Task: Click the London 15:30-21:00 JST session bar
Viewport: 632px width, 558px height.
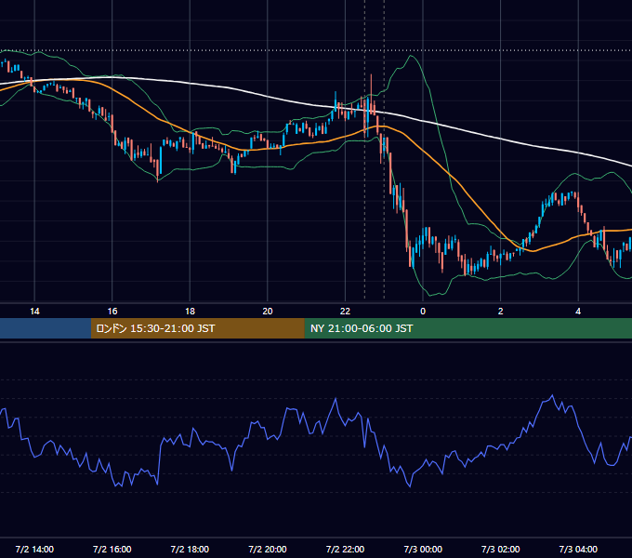Action: (198, 328)
